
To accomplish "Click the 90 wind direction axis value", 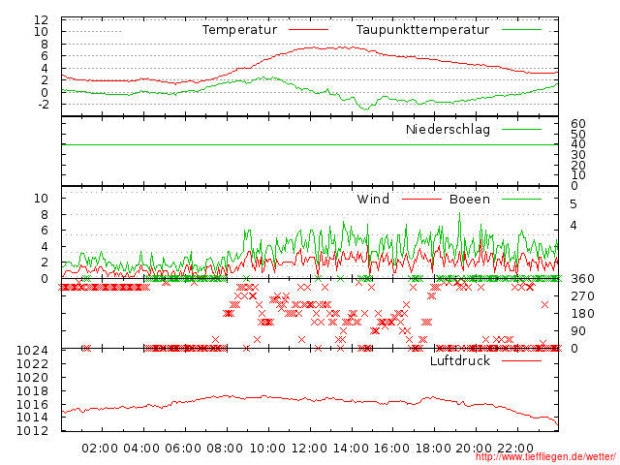I will [578, 331].
